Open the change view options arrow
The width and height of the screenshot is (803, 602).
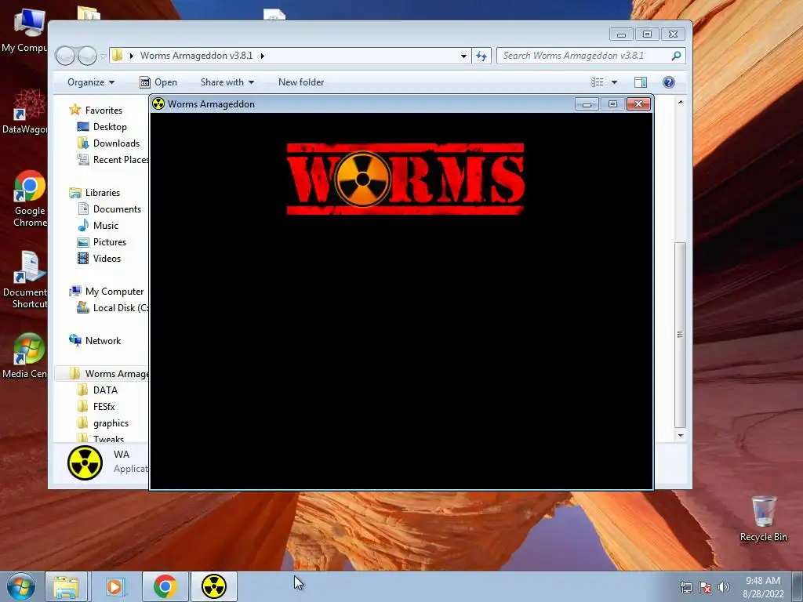[614, 82]
